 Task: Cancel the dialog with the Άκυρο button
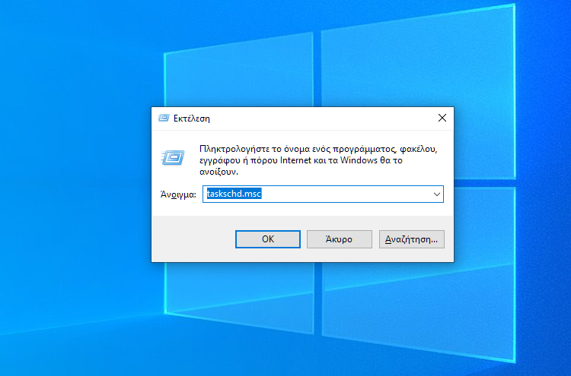[339, 239]
